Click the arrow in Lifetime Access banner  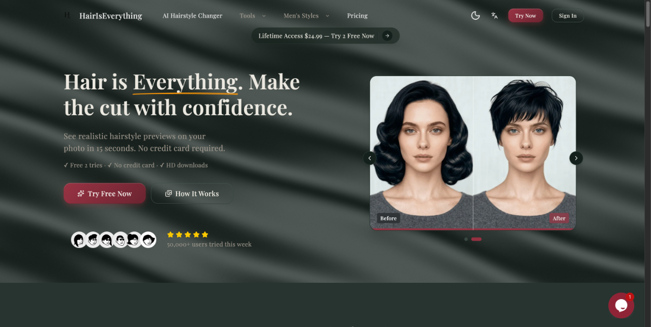pyautogui.click(x=388, y=36)
